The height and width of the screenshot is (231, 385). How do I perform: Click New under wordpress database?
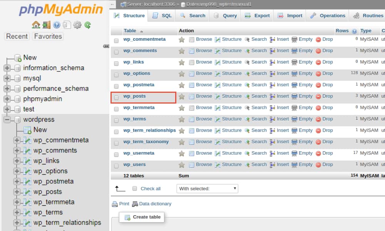40,130
